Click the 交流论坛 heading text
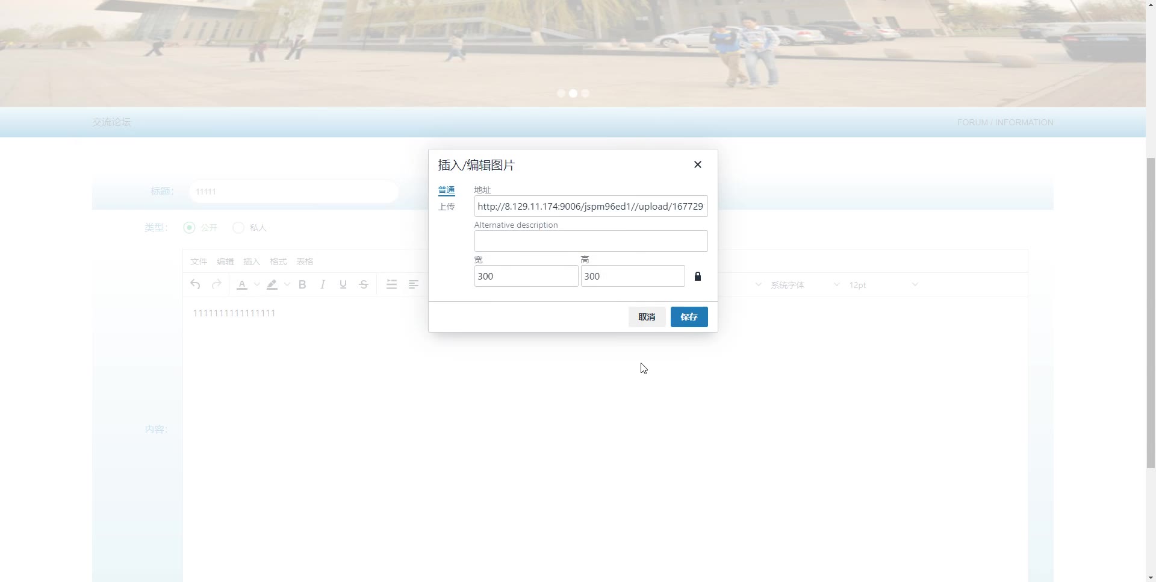1156x582 pixels. (111, 122)
